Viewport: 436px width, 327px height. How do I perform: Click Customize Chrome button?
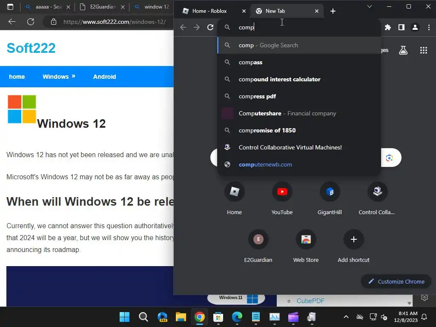click(x=396, y=282)
